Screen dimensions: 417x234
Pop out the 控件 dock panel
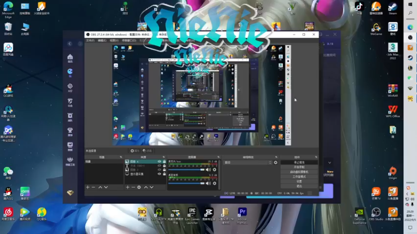316,157
